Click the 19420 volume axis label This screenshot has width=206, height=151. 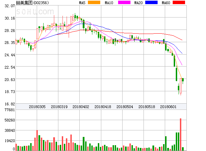coord(10,141)
